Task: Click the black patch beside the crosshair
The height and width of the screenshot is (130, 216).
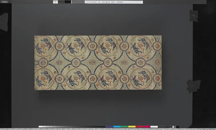Action: [x=68, y=2]
